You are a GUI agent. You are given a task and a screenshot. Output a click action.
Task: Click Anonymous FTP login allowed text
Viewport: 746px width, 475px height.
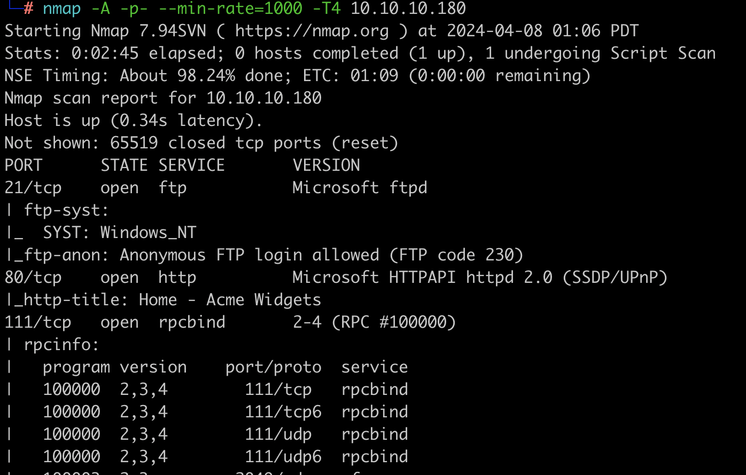coord(249,255)
